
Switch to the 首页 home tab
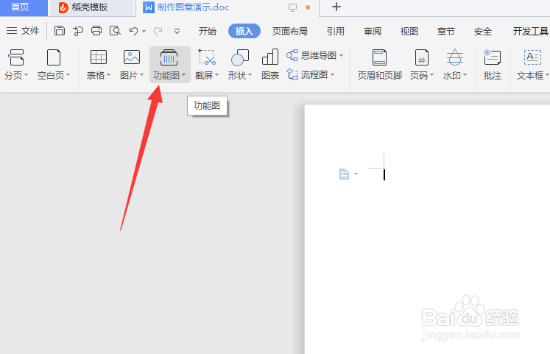point(20,7)
